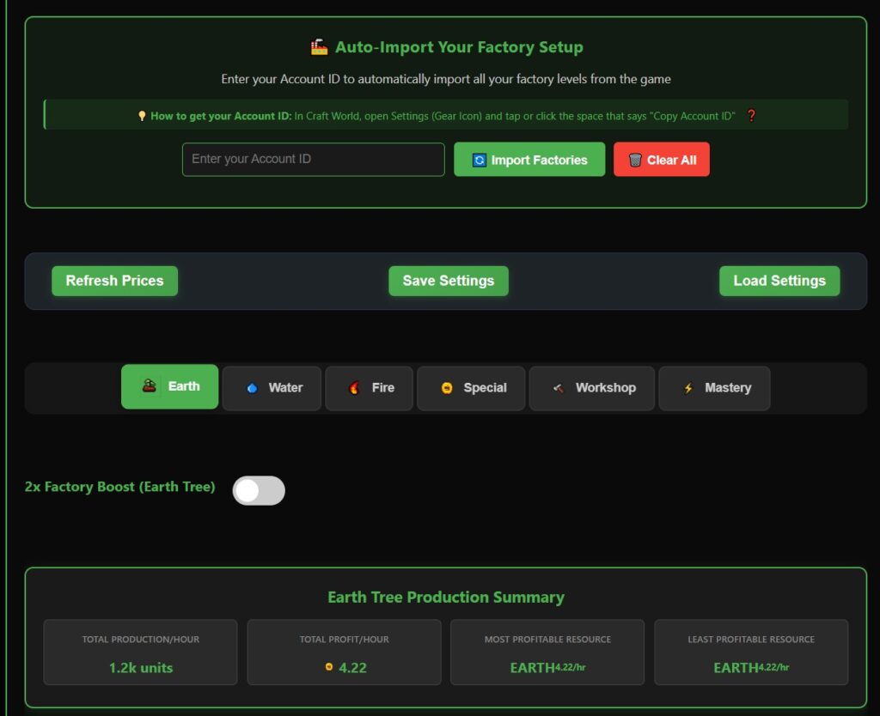Click the flame icon for Fire tree
The width and height of the screenshot is (880, 716).
tap(355, 388)
